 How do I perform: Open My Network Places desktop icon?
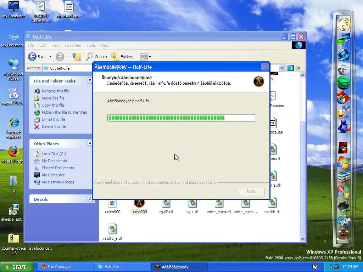pos(13,69)
